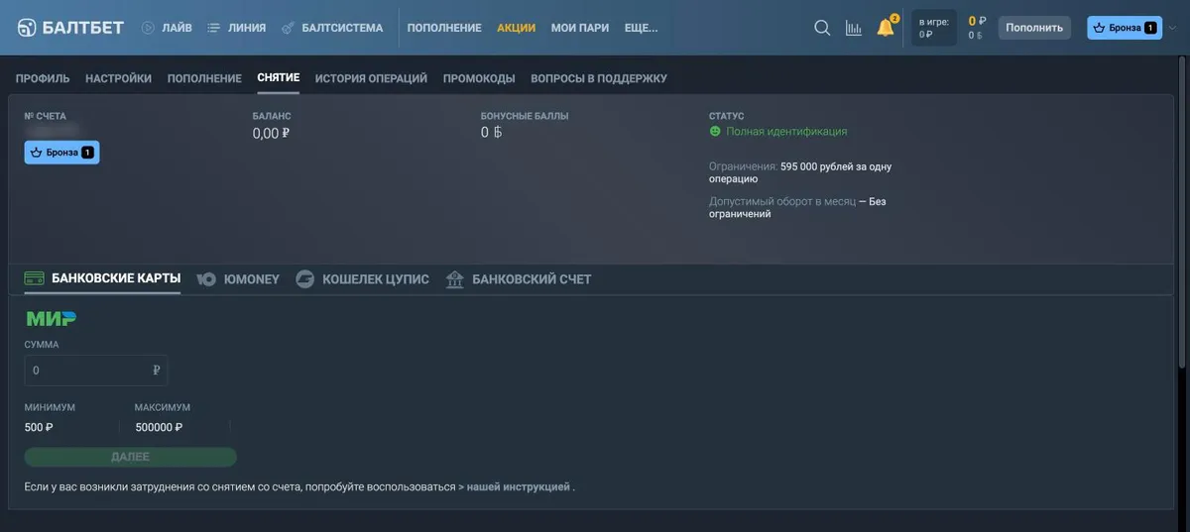This screenshot has height=532, width=1190.
Task: Open Пополнение in the top navigation
Action: point(444,28)
